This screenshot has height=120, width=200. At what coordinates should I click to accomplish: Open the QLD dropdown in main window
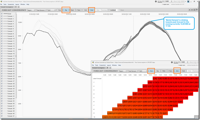click(x=52, y=10)
